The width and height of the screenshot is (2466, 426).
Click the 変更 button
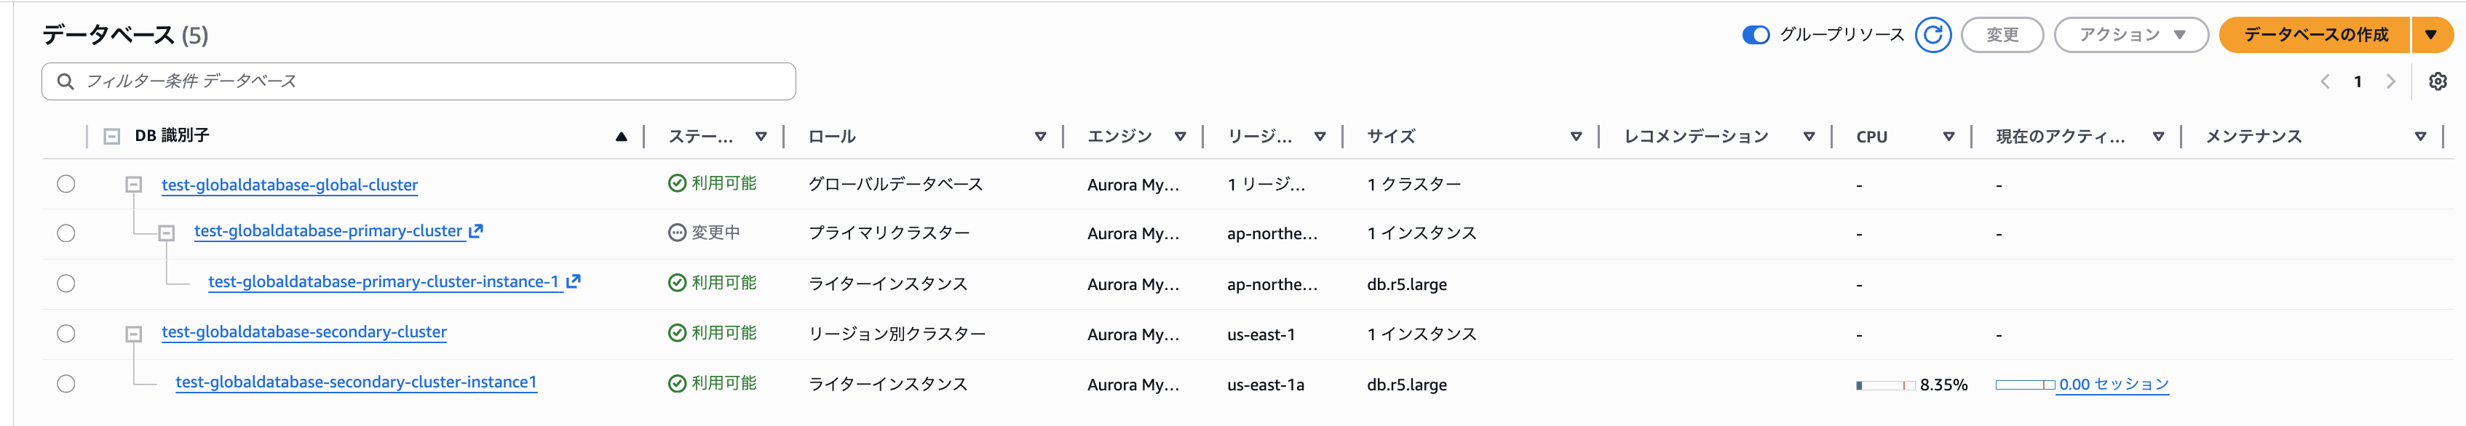pos(2002,36)
